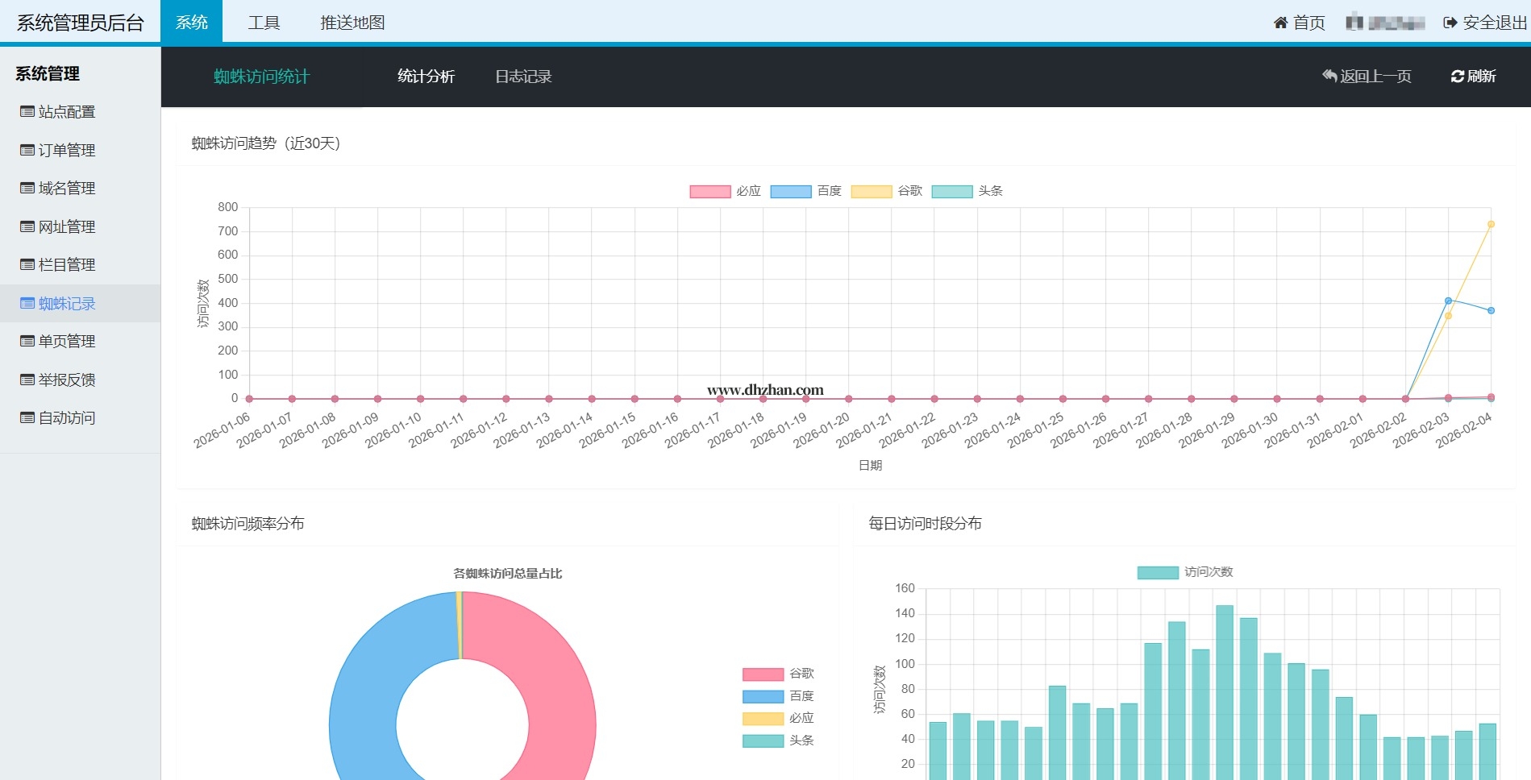Hide 百度 line via trend legend
Screen dimensions: 1531x780
(791, 191)
